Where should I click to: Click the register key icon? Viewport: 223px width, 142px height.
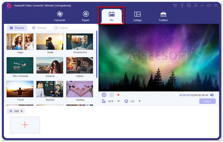(182, 6)
